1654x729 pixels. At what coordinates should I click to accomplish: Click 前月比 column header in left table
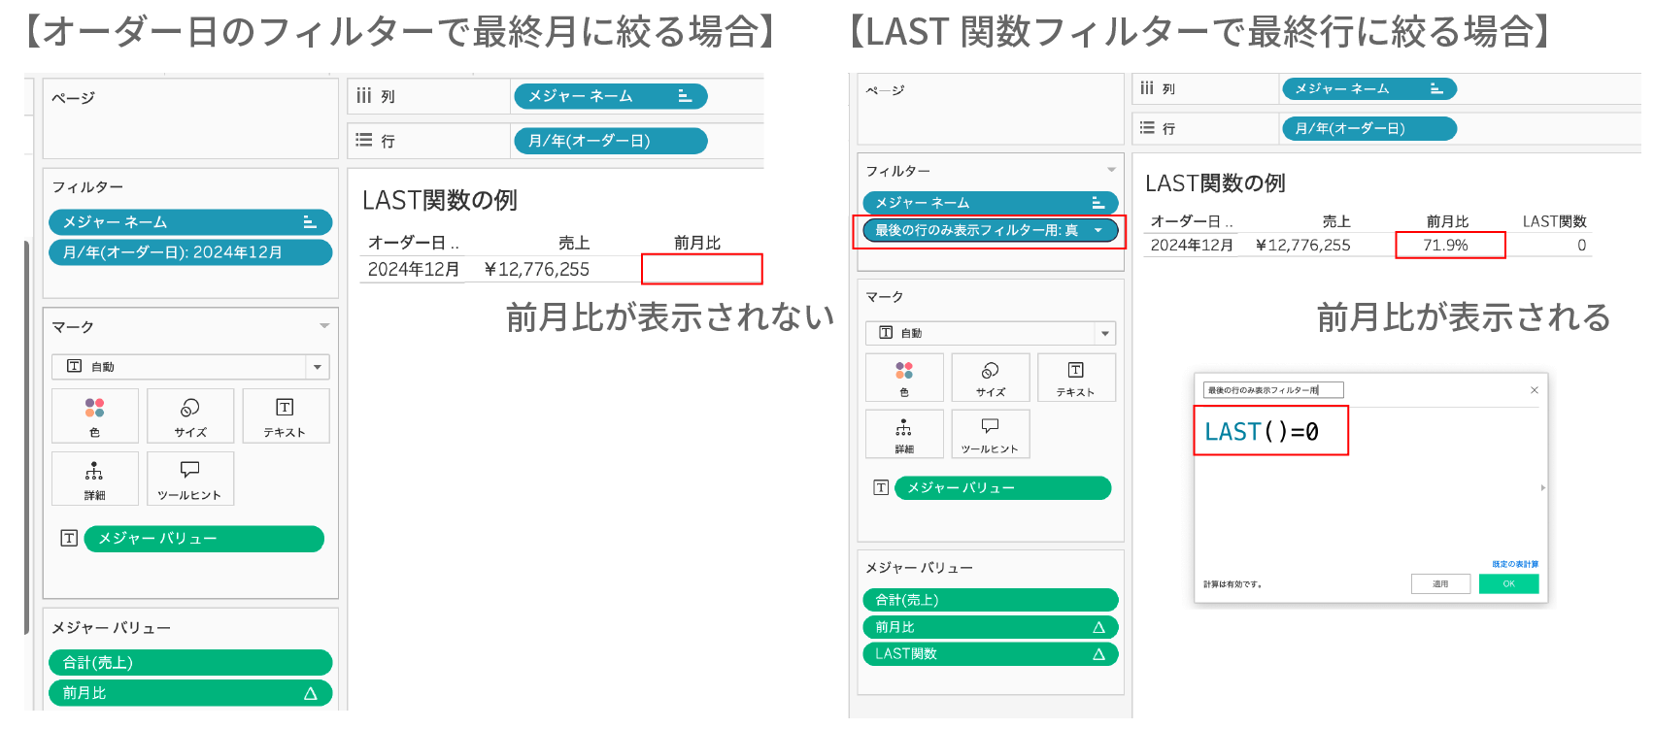pos(696,243)
